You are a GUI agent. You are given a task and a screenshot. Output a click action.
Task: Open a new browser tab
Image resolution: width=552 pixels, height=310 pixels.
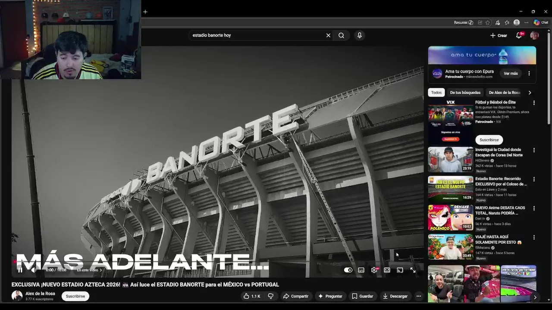pyautogui.click(x=145, y=12)
